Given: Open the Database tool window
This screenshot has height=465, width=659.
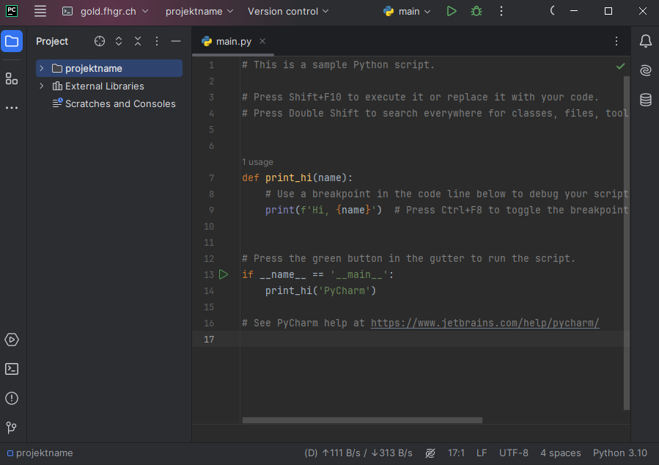Looking at the screenshot, I should [x=645, y=100].
